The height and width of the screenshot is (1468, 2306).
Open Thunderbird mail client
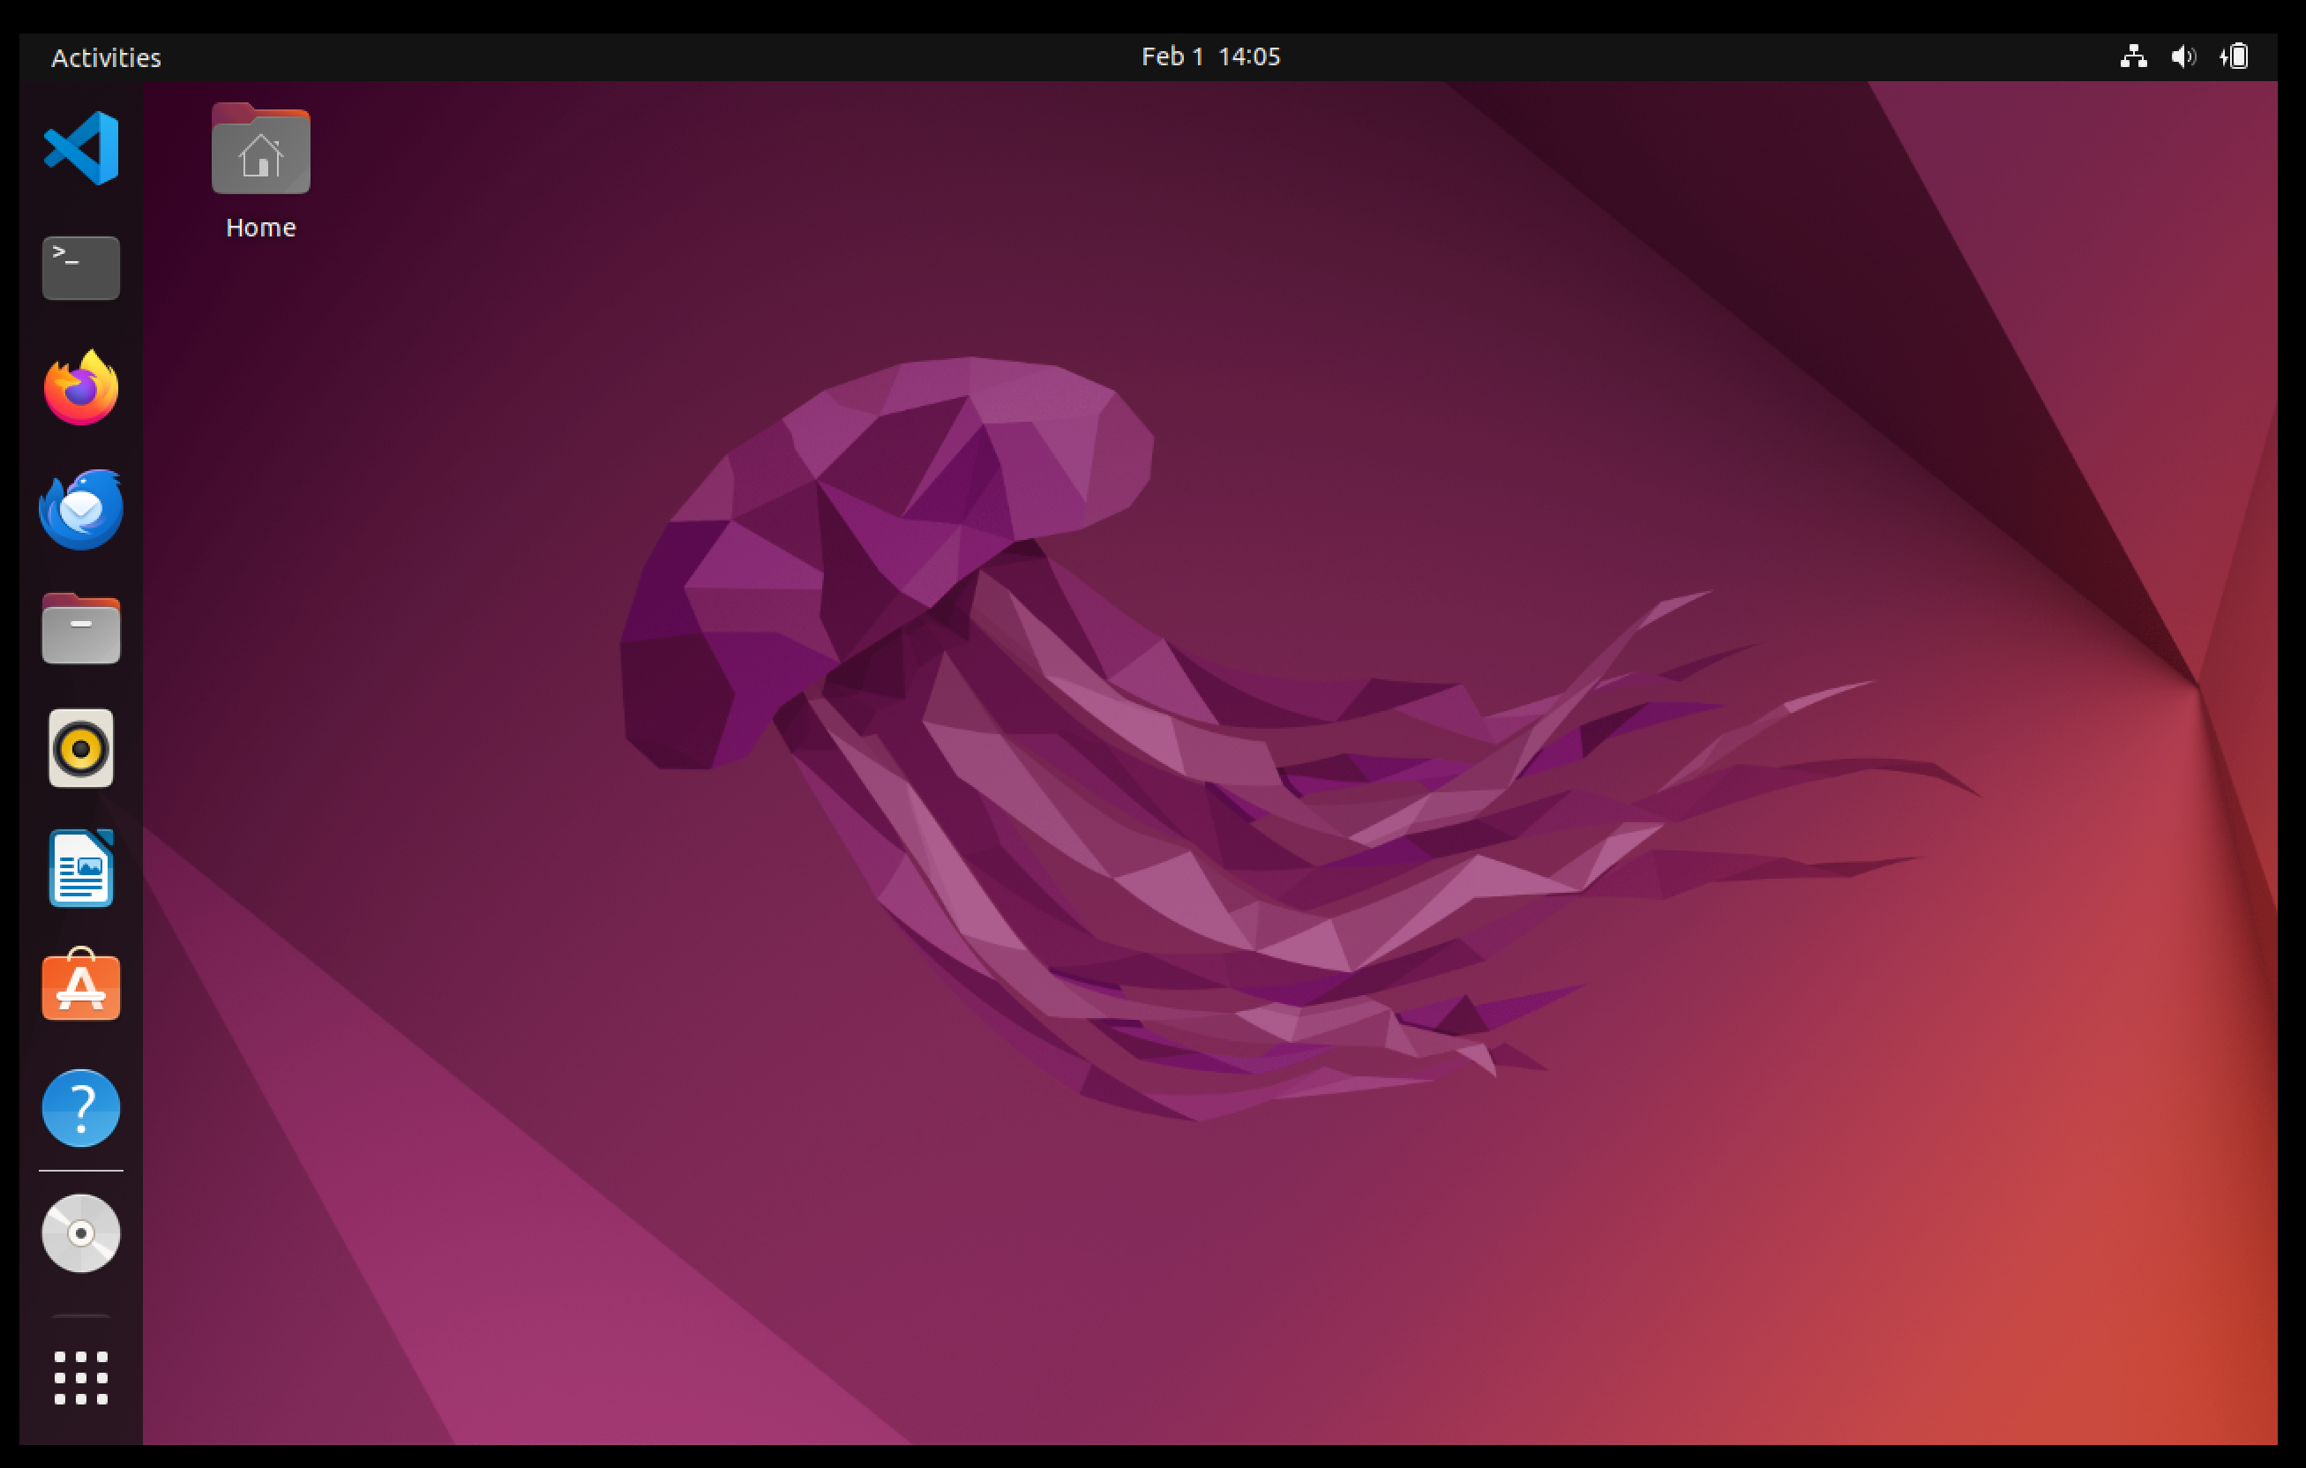(81, 508)
